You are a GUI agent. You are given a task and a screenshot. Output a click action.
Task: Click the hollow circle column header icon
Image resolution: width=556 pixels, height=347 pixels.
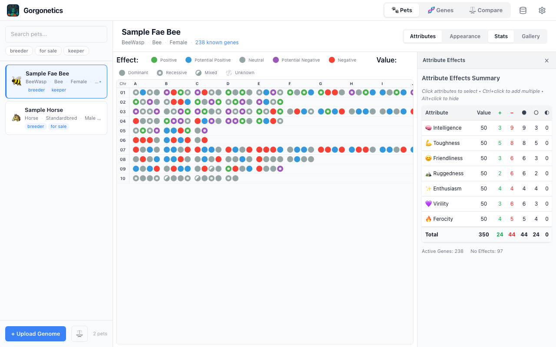(x=536, y=113)
